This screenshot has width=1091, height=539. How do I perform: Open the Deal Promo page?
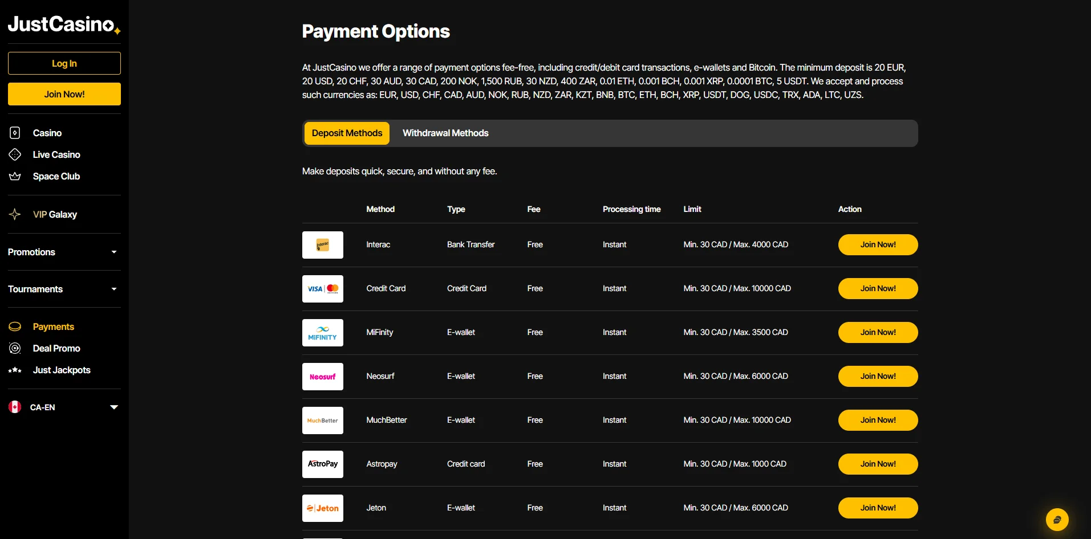coord(56,348)
